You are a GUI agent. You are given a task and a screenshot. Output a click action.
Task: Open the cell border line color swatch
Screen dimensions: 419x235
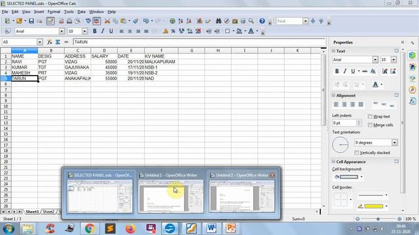pos(373,206)
